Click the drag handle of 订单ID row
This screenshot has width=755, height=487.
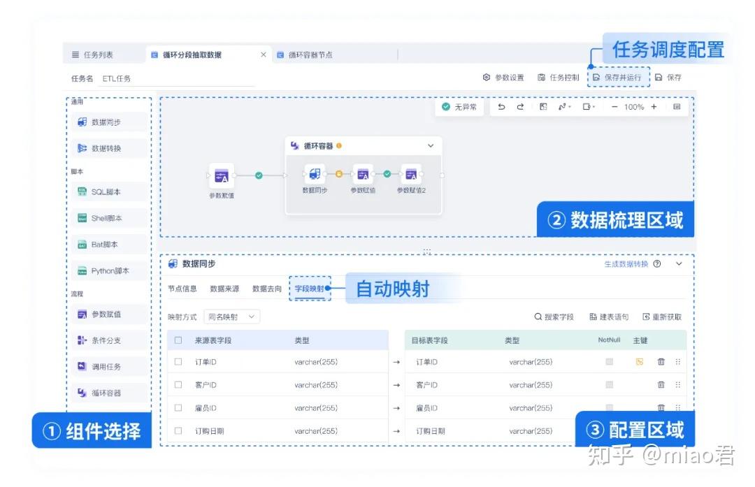click(x=678, y=362)
